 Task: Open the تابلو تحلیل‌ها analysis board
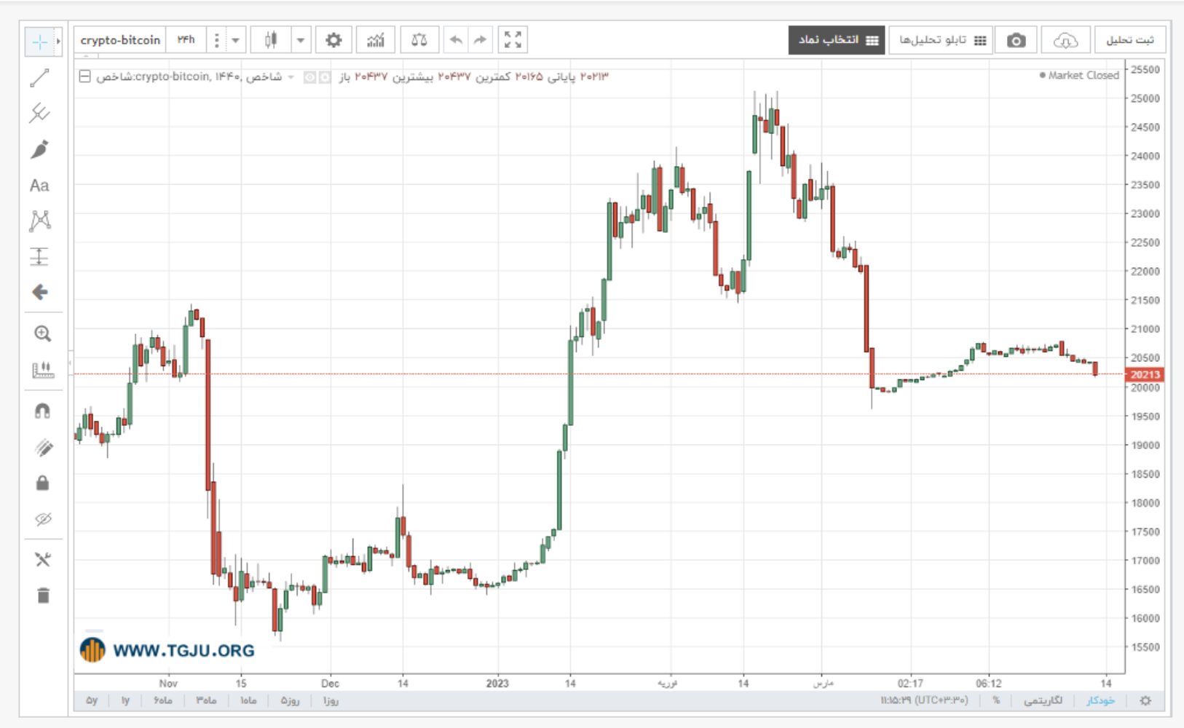click(942, 40)
